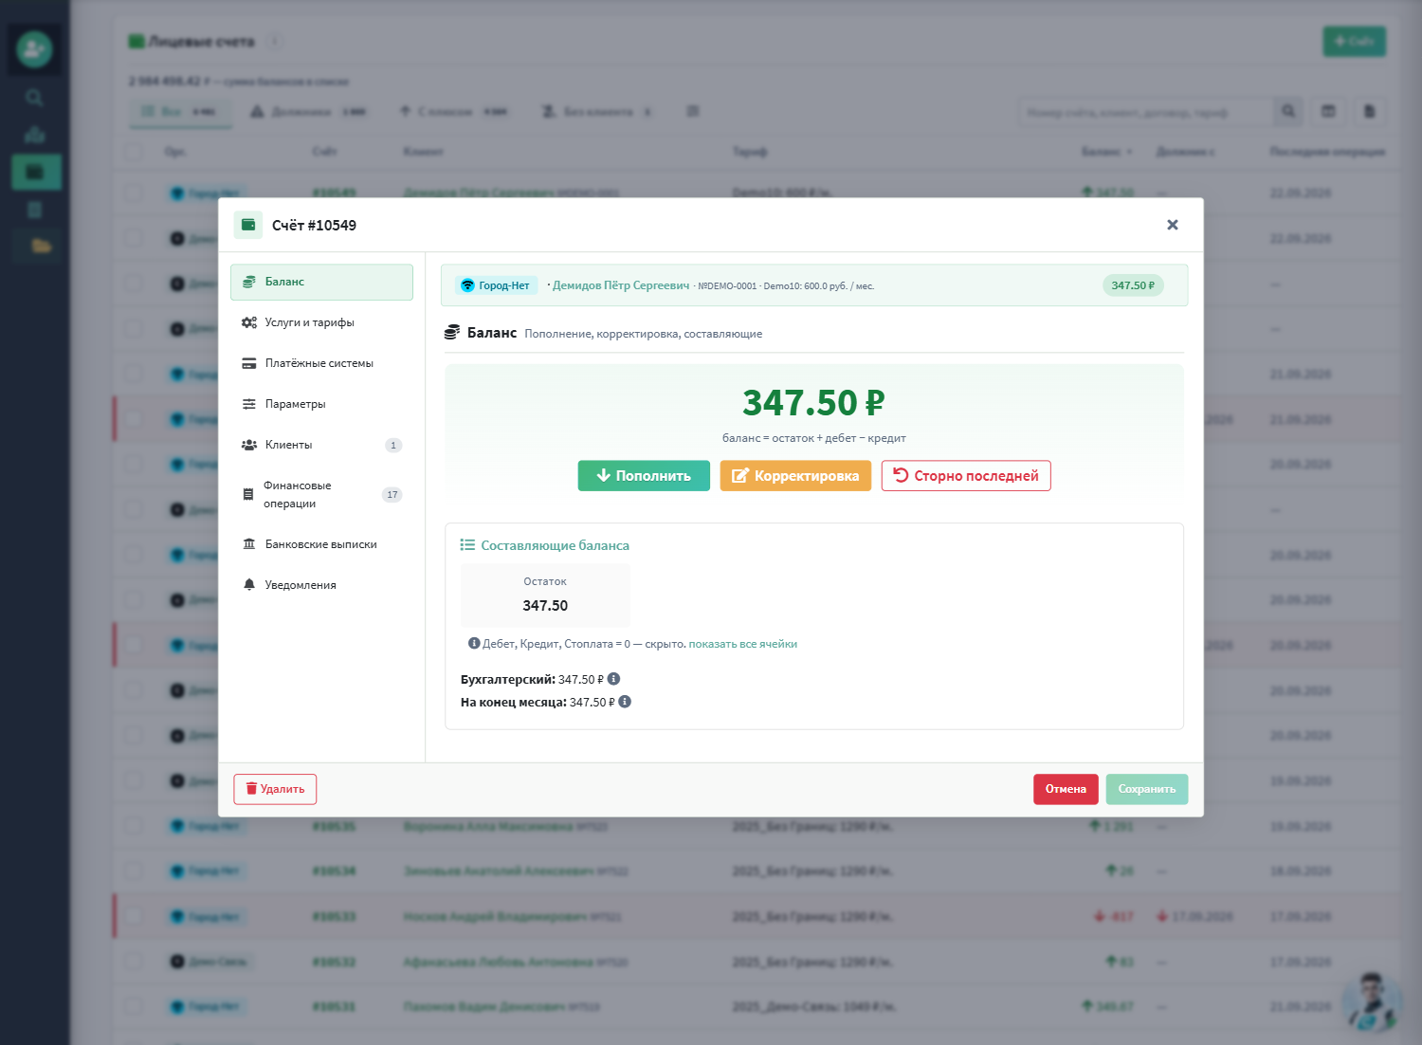
Task: Toggle select-all checkbox in background table header
Action: (x=134, y=152)
